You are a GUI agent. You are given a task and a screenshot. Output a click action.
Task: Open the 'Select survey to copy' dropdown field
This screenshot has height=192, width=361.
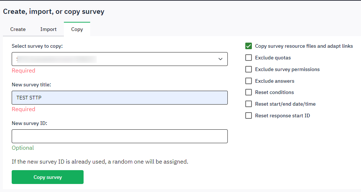[119, 59]
